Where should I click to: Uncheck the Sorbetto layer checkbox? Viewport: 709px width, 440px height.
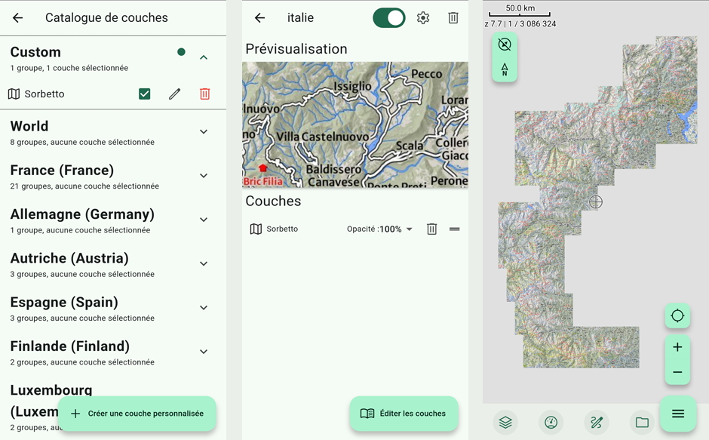point(145,94)
